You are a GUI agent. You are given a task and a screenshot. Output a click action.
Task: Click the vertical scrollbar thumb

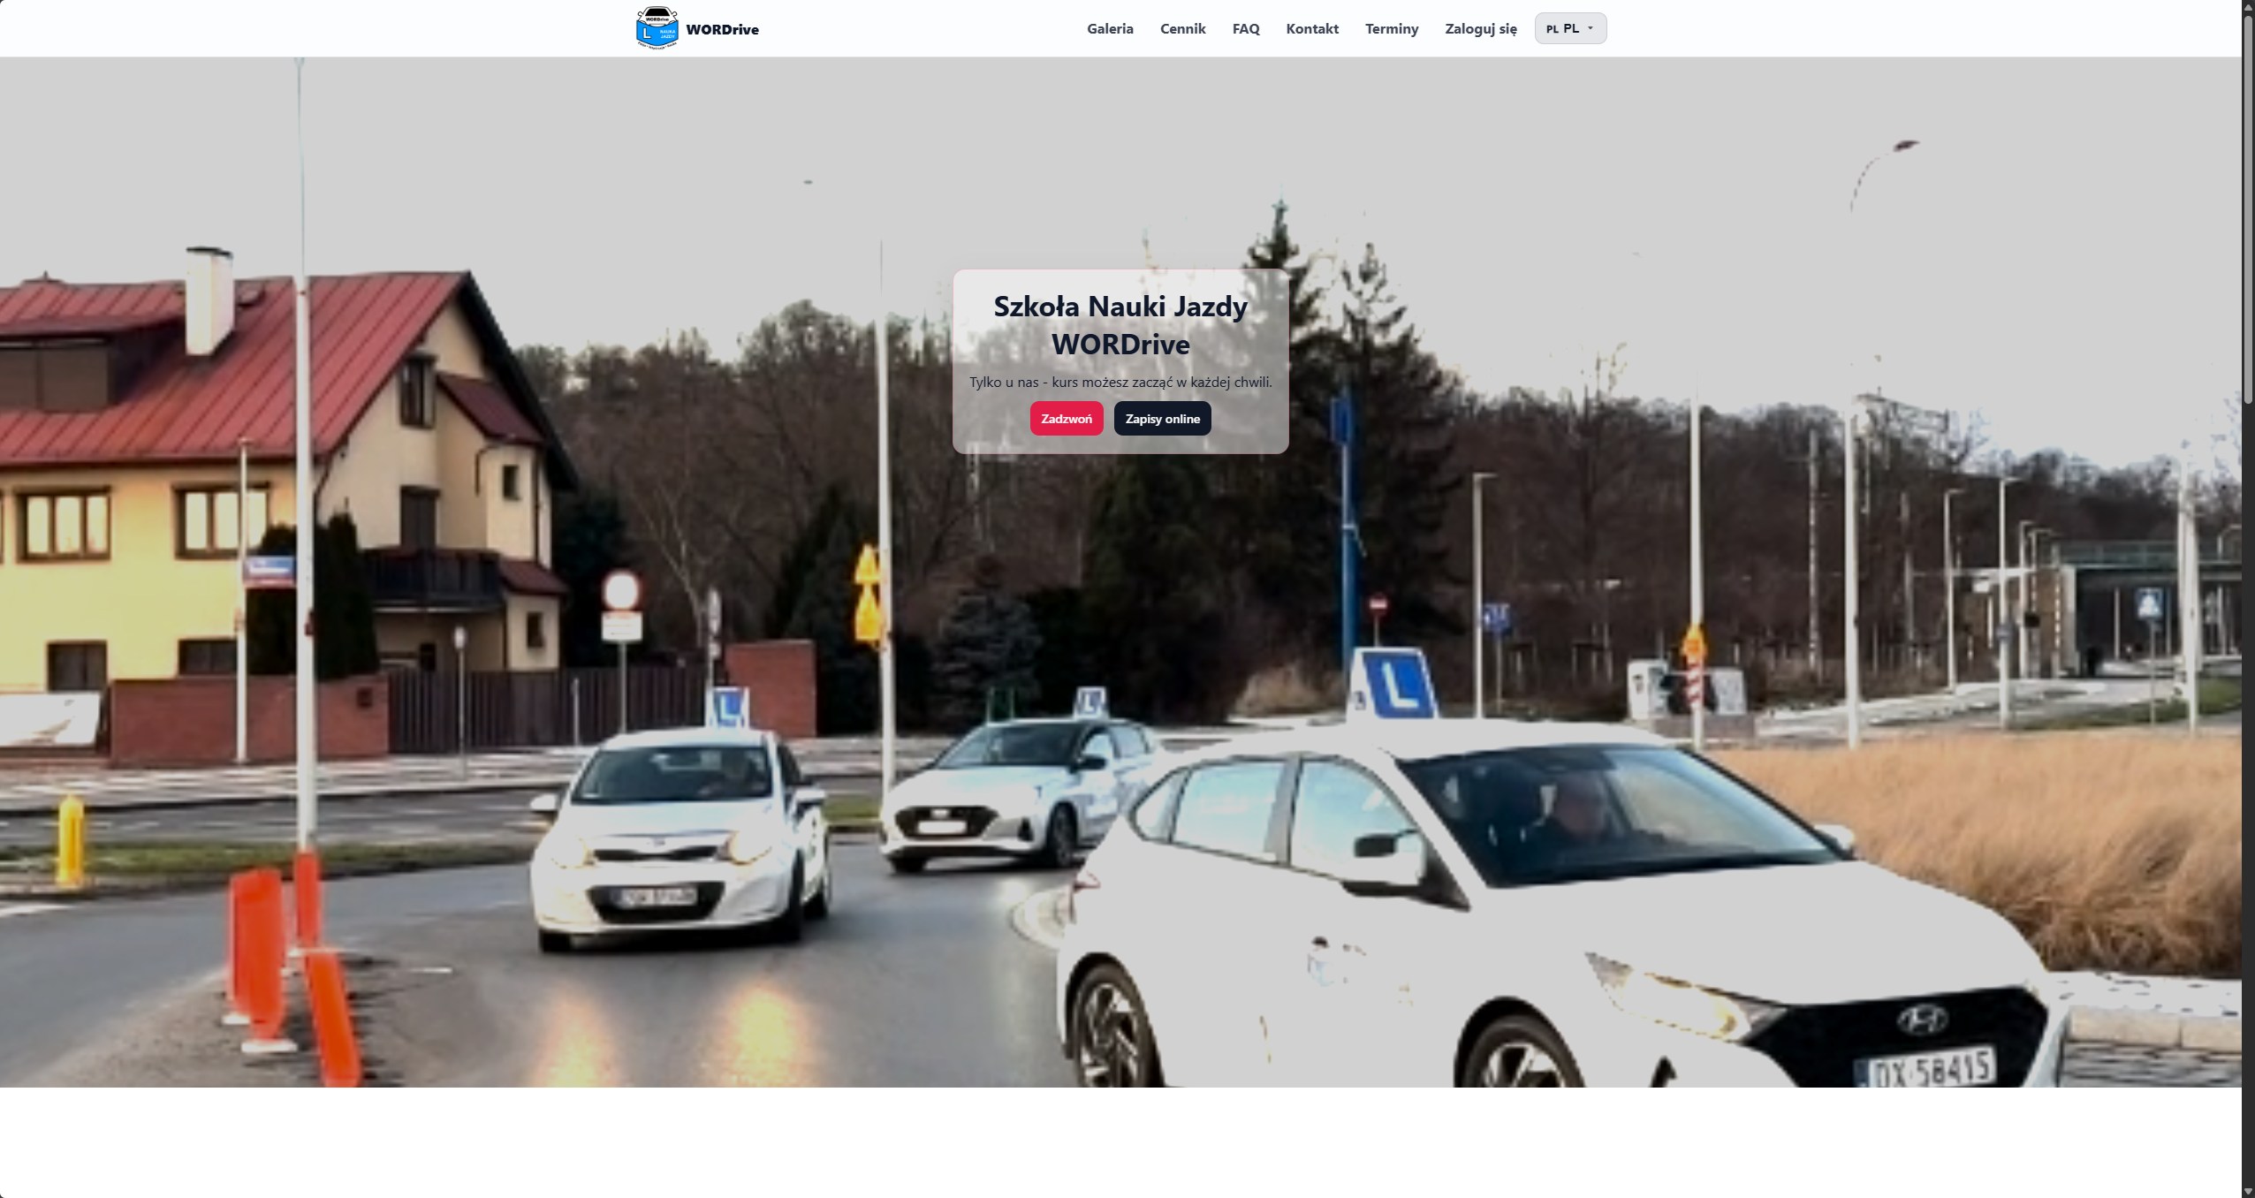2248,209
